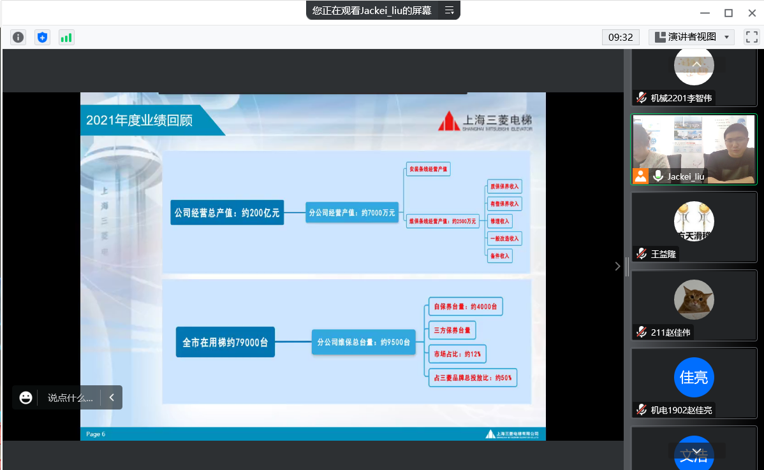Select 机械2201李智伟 avatar

click(x=694, y=67)
